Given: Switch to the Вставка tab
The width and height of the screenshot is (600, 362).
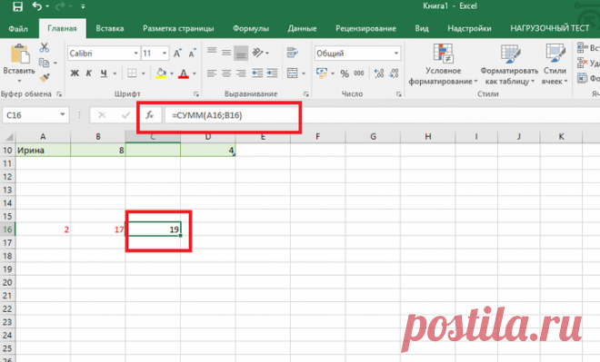Looking at the screenshot, I should pyautogui.click(x=110, y=29).
